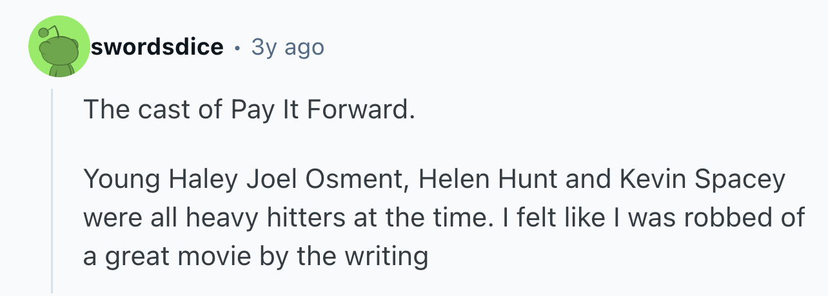Click on the words Pay It Forward
The width and height of the screenshot is (828, 296).
(x=322, y=111)
